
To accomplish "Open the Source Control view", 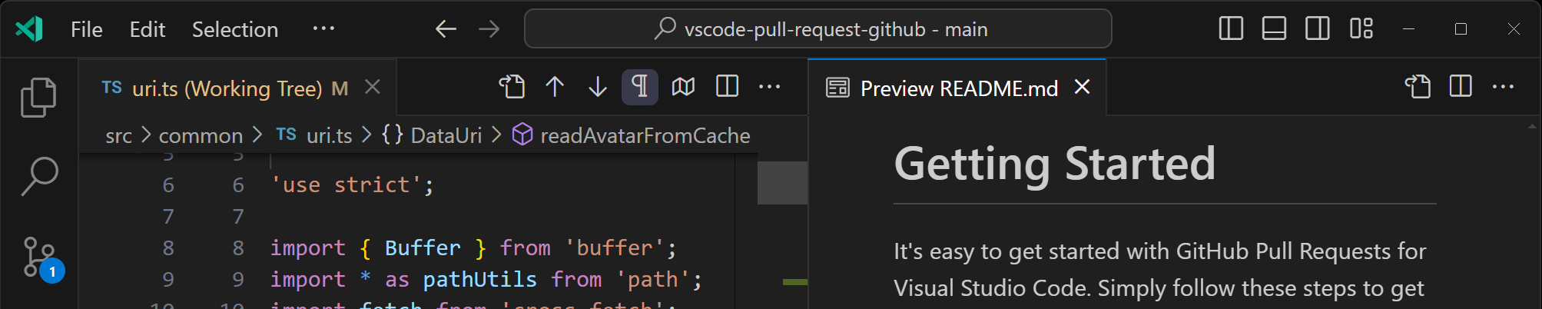I will [38, 256].
